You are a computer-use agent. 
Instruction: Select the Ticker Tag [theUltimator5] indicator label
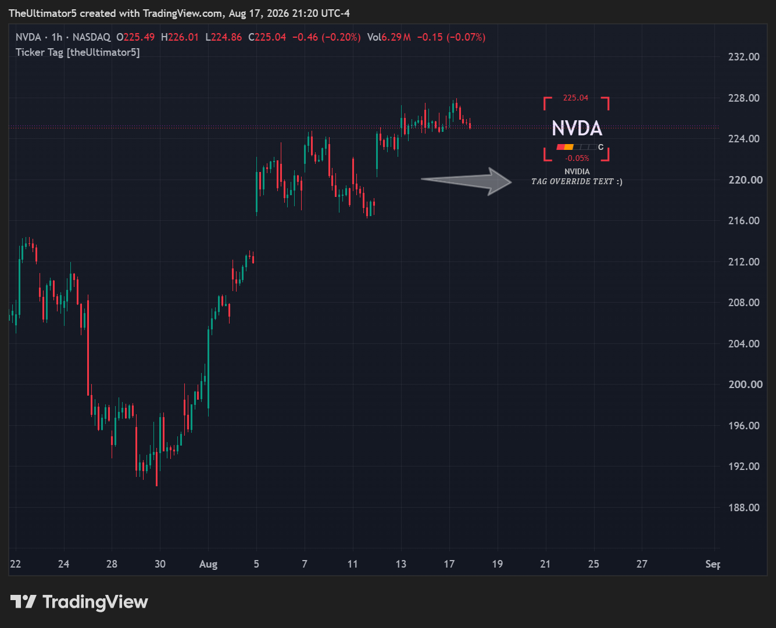click(78, 52)
